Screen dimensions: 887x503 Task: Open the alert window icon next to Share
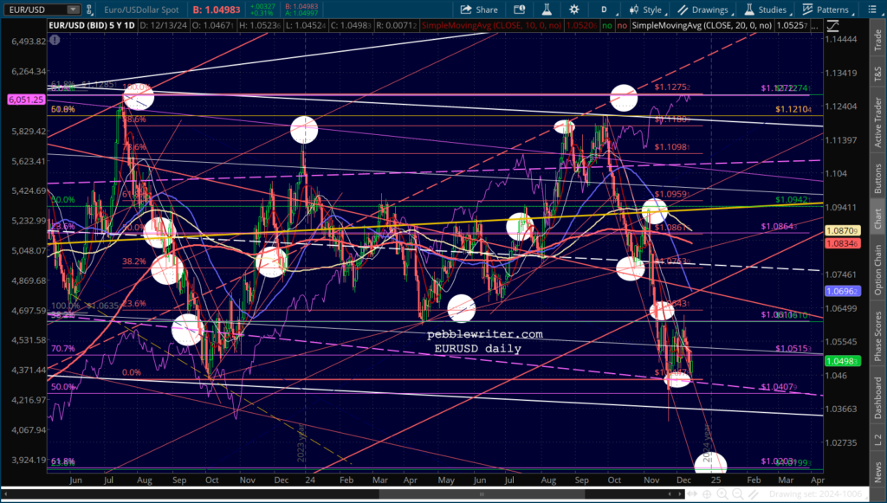(520, 10)
